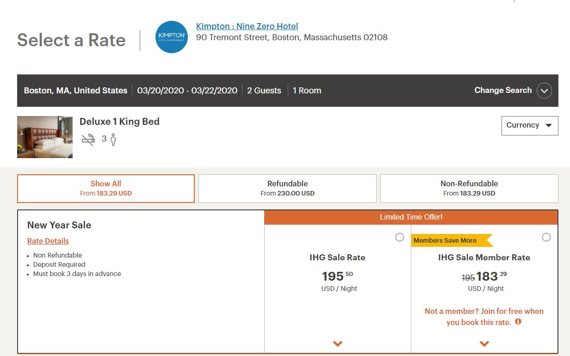Click the no-smoking icon
The image size is (570, 356).
(88, 139)
